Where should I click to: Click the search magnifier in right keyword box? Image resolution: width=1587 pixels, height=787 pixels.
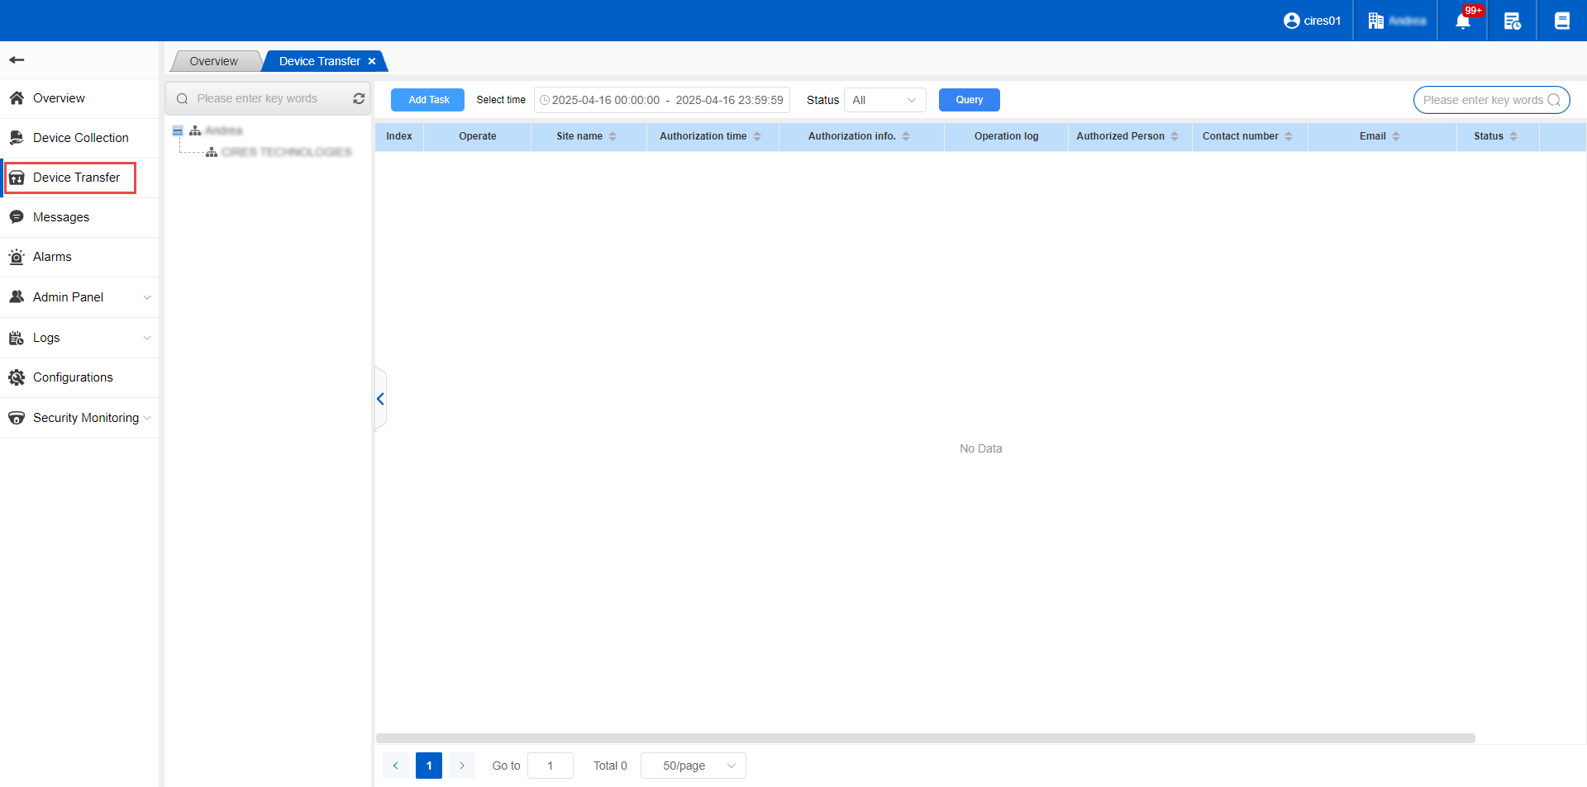click(x=1554, y=100)
